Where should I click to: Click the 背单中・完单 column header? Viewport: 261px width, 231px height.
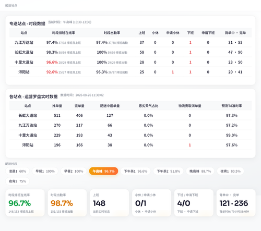pyautogui.click(x=235, y=33)
